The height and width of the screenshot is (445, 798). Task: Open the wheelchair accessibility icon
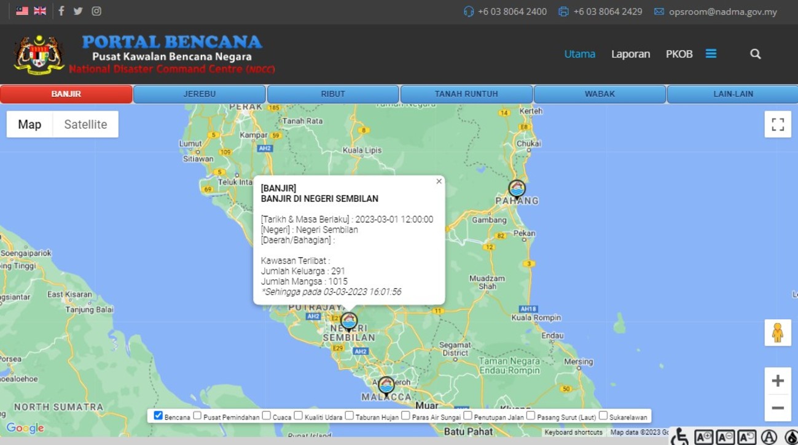pyautogui.click(x=680, y=436)
